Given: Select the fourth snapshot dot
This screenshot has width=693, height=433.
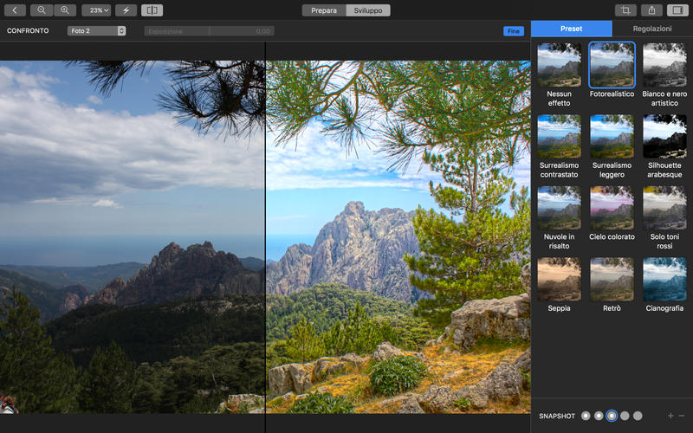Looking at the screenshot, I should [625, 416].
